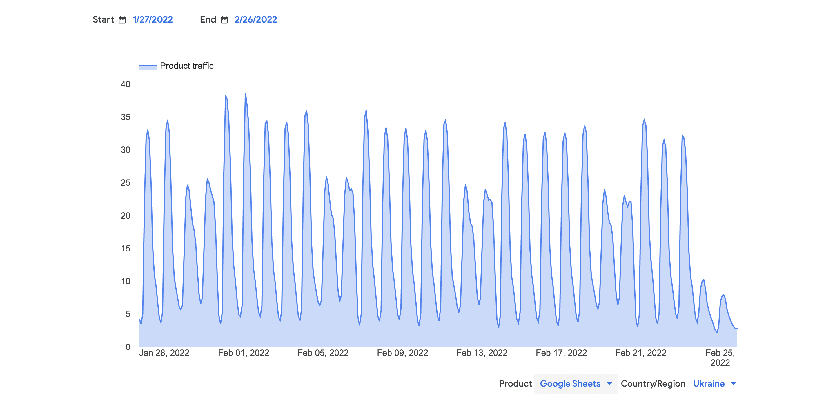Click the arrow beside Ukraine
This screenshot has height=406, width=835.
click(734, 384)
